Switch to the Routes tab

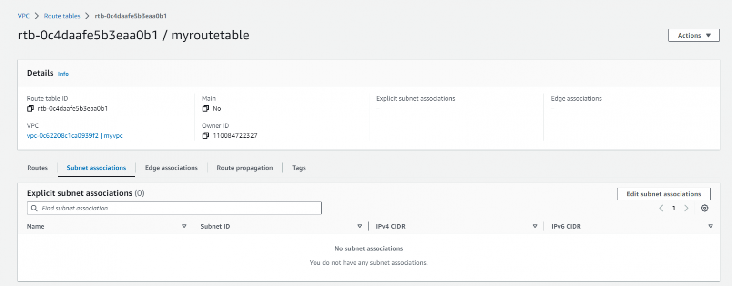[37, 168]
